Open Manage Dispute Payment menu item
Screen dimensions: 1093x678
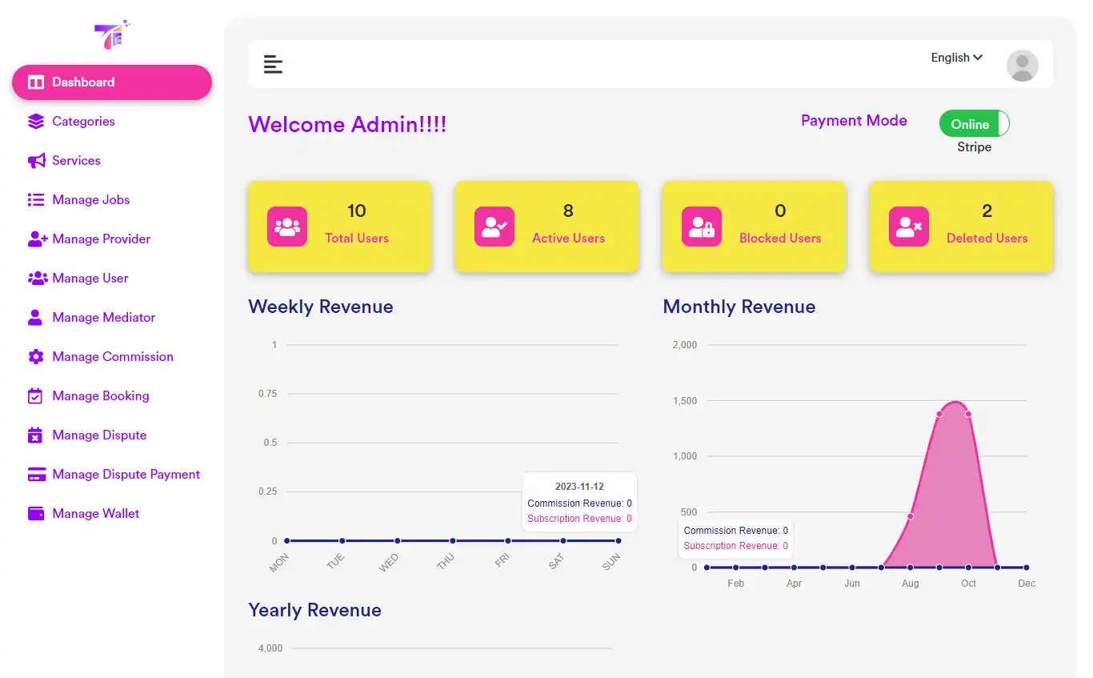(126, 474)
